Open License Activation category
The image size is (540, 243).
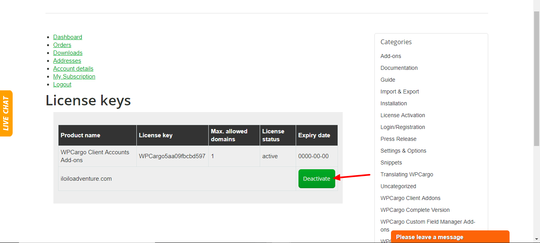(403, 115)
